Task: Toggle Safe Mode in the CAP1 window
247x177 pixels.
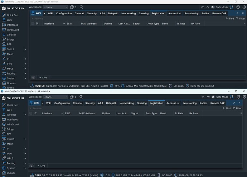Action: coord(221,97)
